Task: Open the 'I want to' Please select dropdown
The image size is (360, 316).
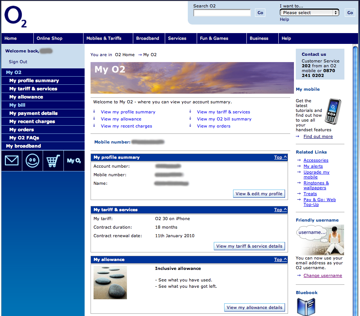Action: coord(309,13)
